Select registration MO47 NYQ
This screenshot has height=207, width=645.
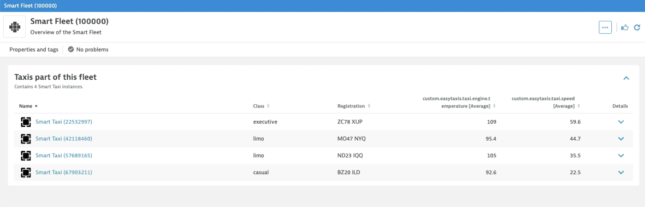coord(352,138)
